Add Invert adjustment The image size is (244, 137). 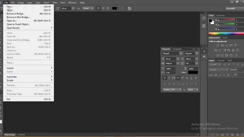pos(218,55)
